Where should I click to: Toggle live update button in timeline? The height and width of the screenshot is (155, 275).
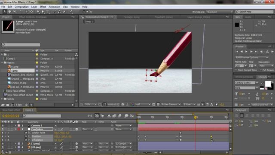[x=97, y=116]
